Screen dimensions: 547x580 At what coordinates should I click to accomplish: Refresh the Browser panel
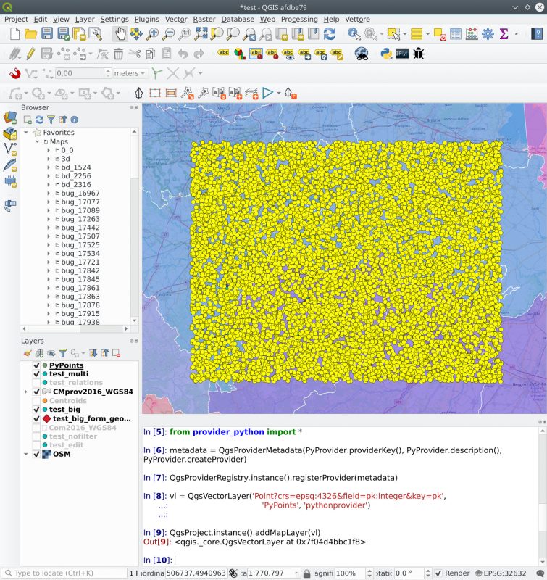click(x=39, y=120)
